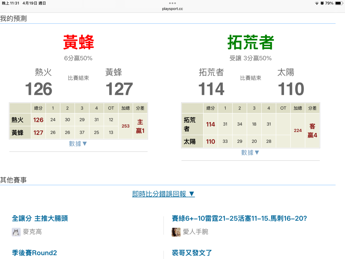Click author name 麥克高
The width and height of the screenshot is (345, 259).
pos(32,232)
